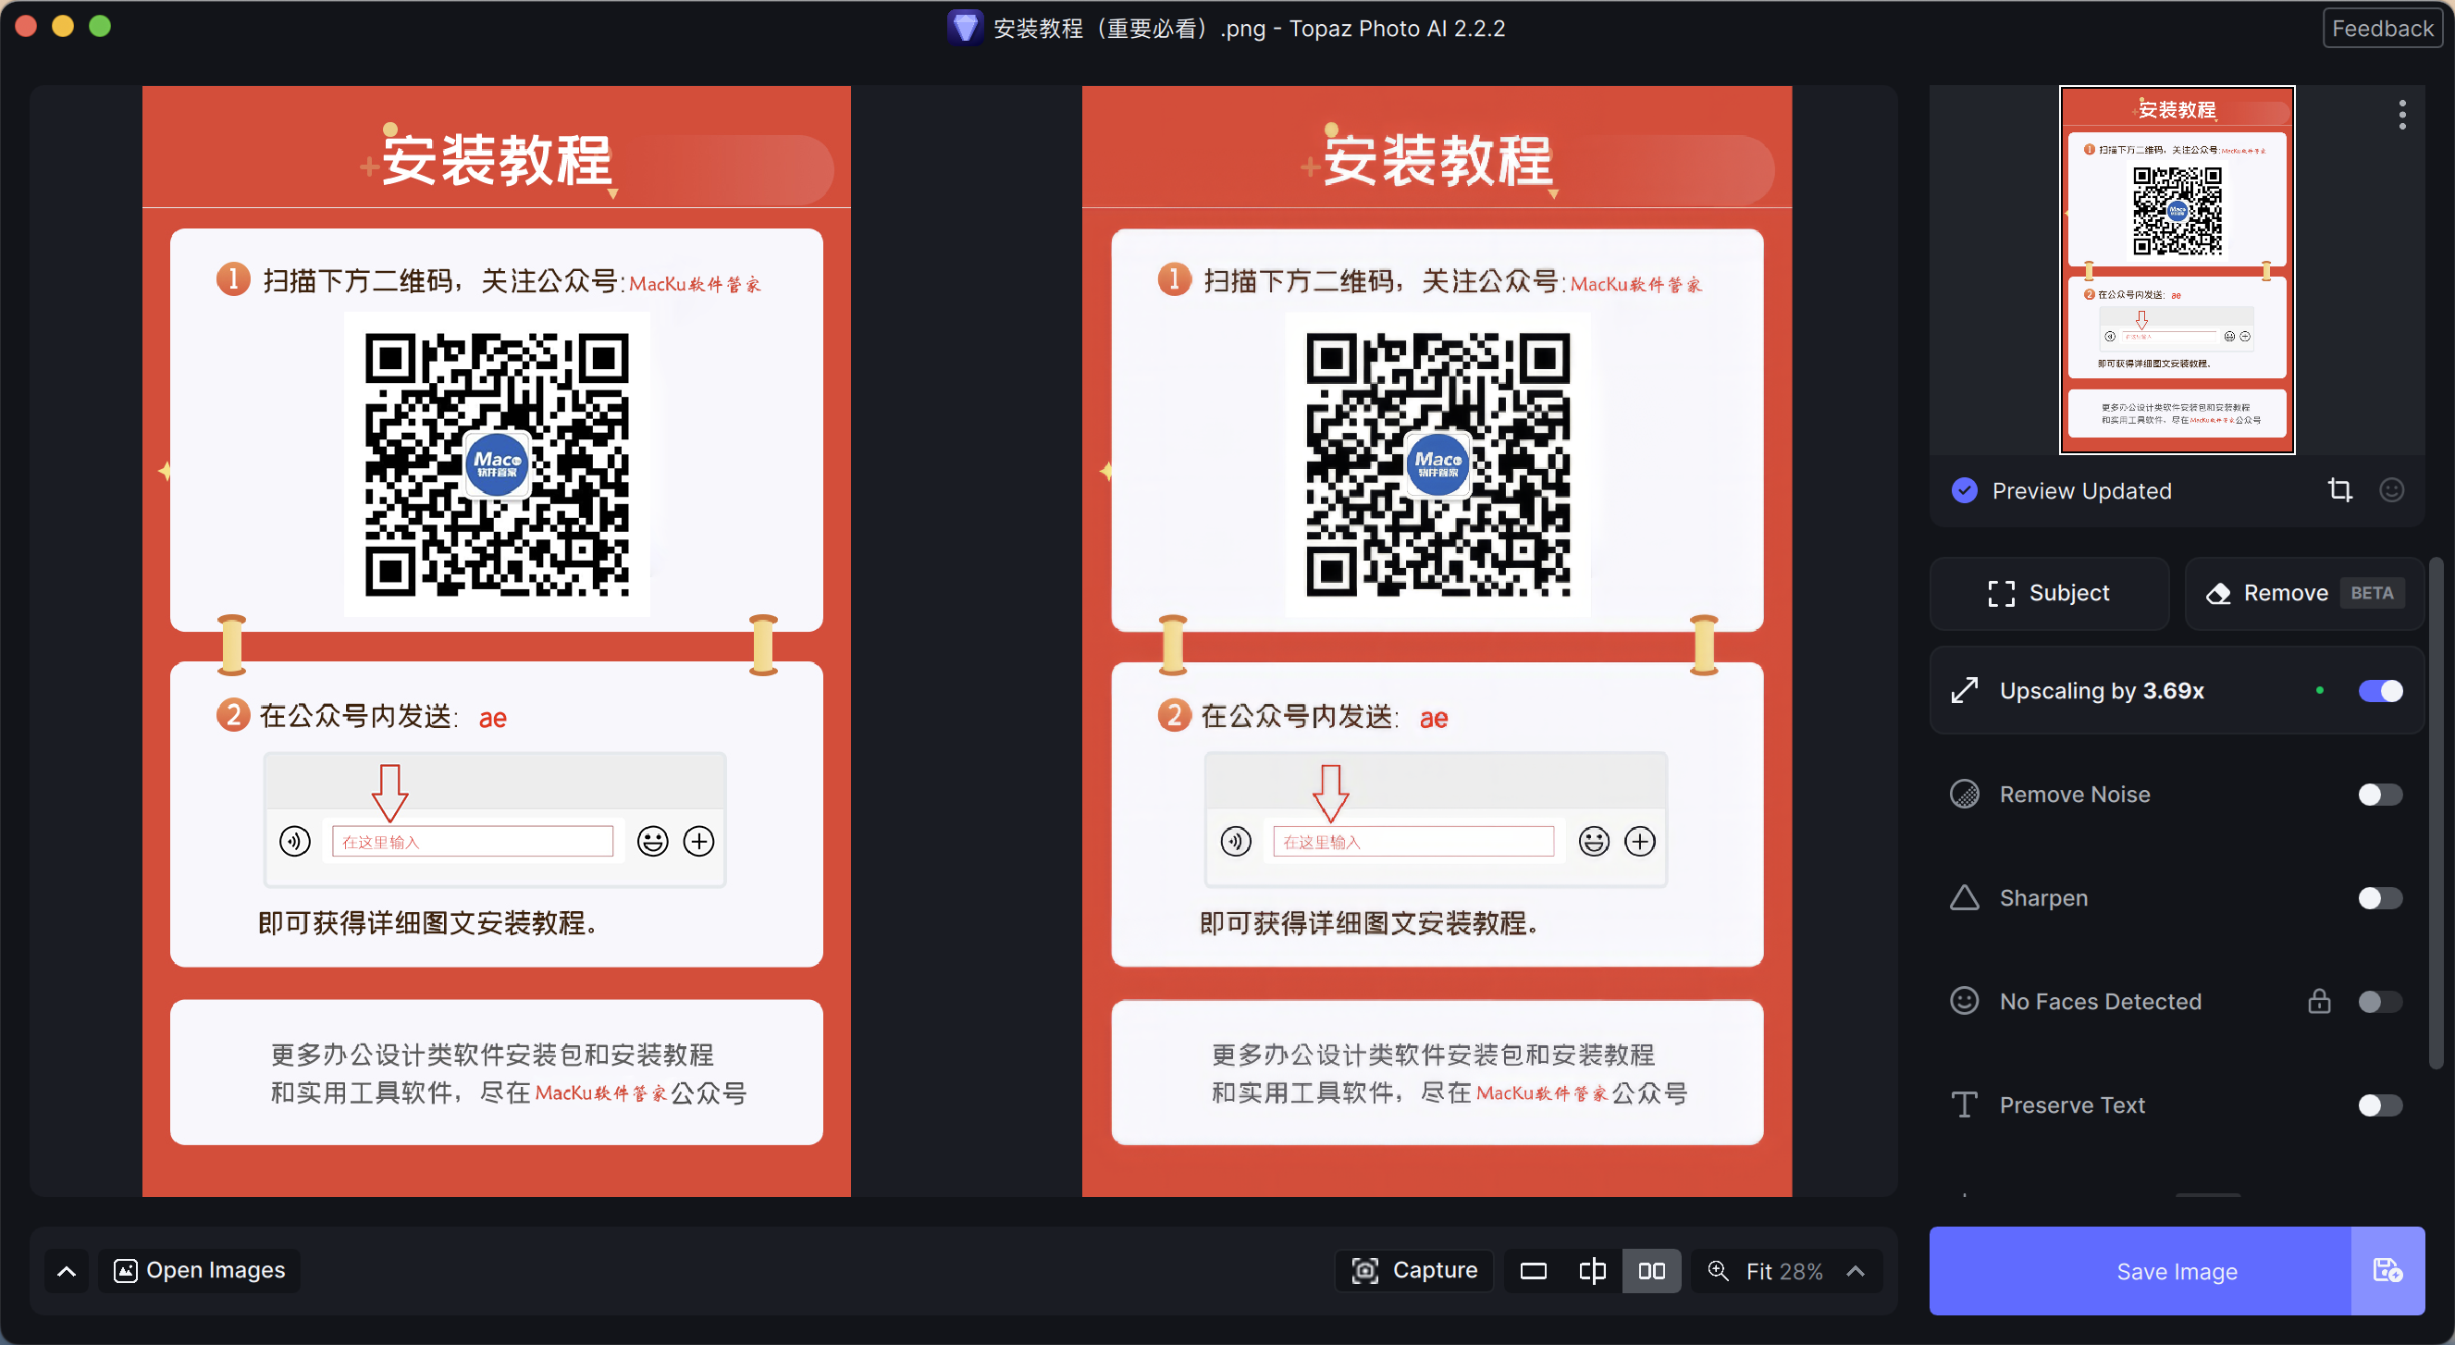This screenshot has height=1345, width=2455.
Task: Click the Upscaling by 3.69x label
Action: 2102,690
